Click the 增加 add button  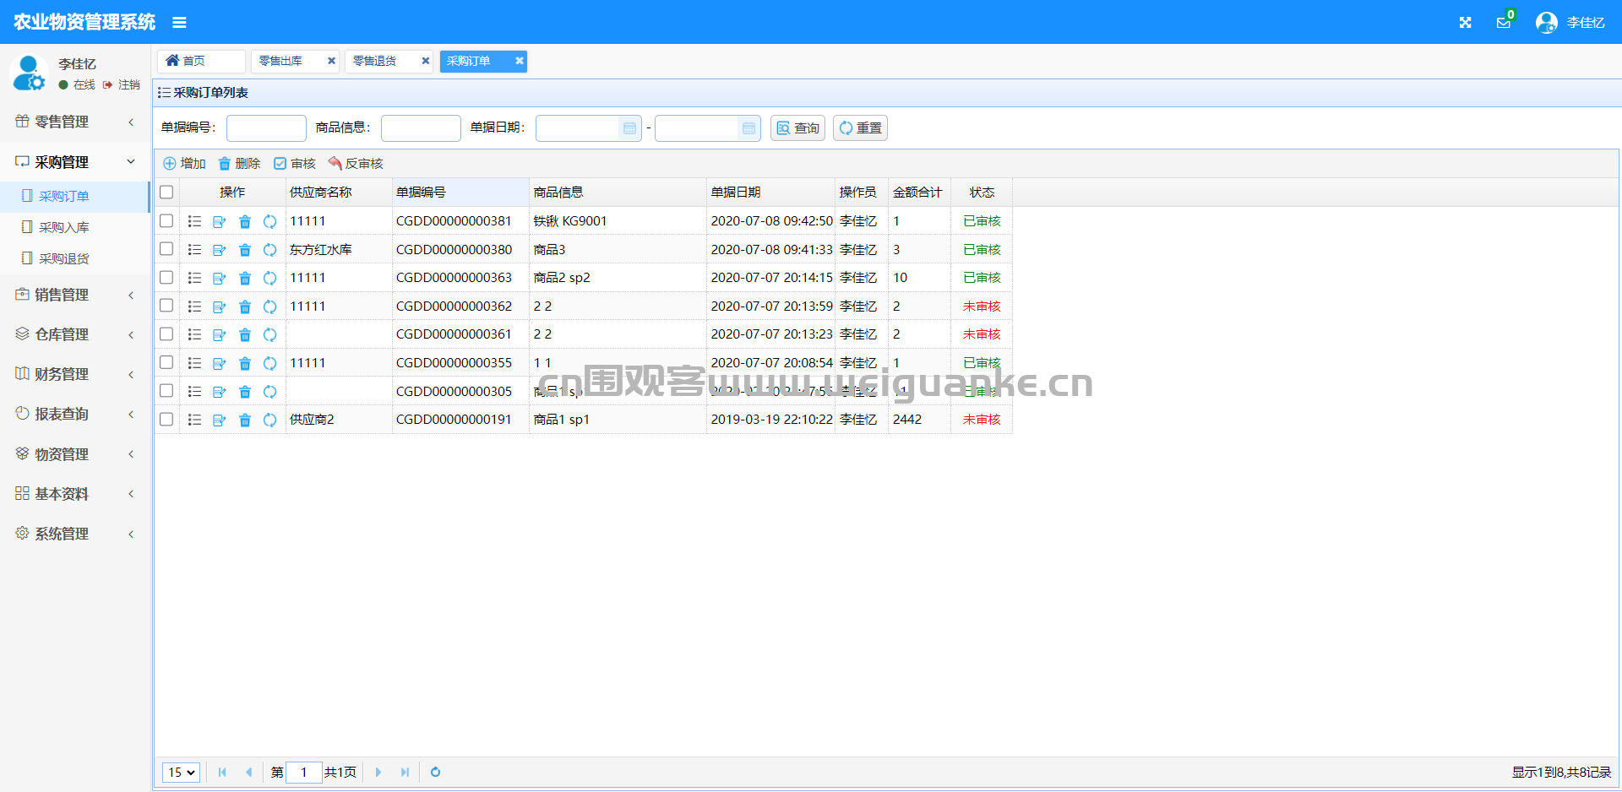tap(184, 164)
